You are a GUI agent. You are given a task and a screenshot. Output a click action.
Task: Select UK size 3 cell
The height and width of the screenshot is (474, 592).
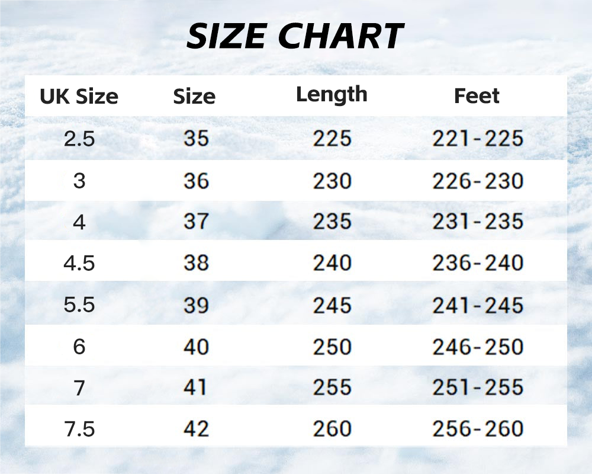pyautogui.click(x=79, y=181)
